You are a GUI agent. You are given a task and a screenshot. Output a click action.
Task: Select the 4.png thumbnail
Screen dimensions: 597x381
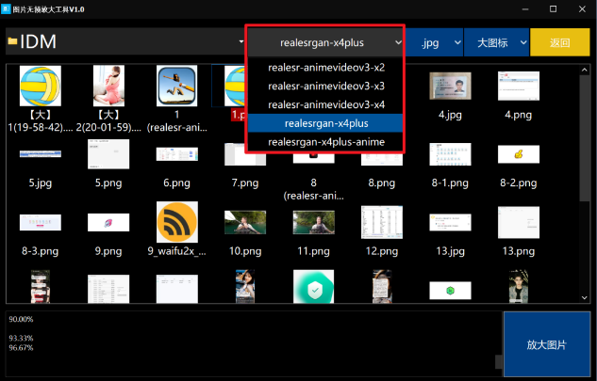519,86
